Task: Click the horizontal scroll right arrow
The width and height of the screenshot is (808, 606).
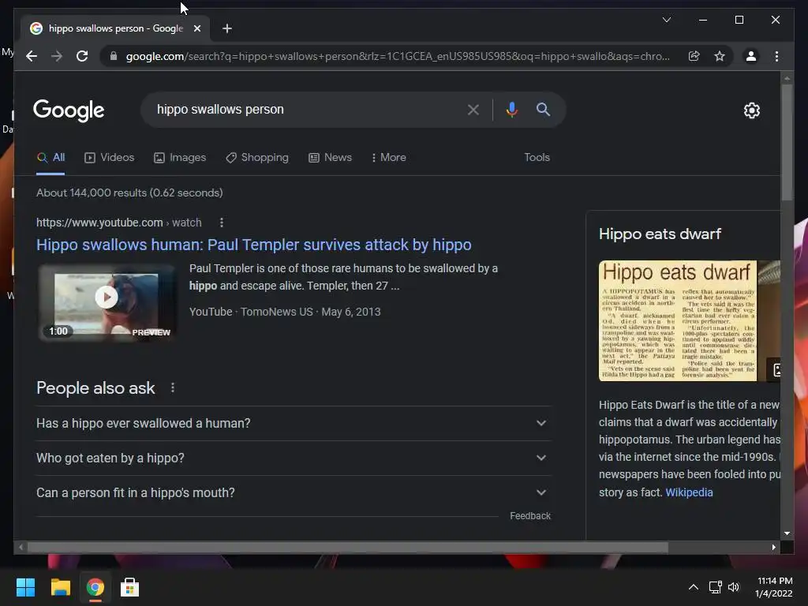Action: (x=773, y=548)
